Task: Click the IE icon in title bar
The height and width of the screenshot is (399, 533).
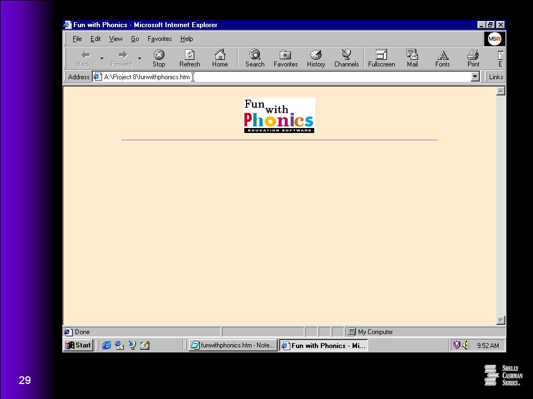Action: click(x=68, y=25)
